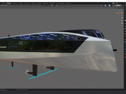Image resolution: width=126 pixels, height=94 pixels.
Task: Open the Texture checkerboard properties tab
Action: point(125,57)
